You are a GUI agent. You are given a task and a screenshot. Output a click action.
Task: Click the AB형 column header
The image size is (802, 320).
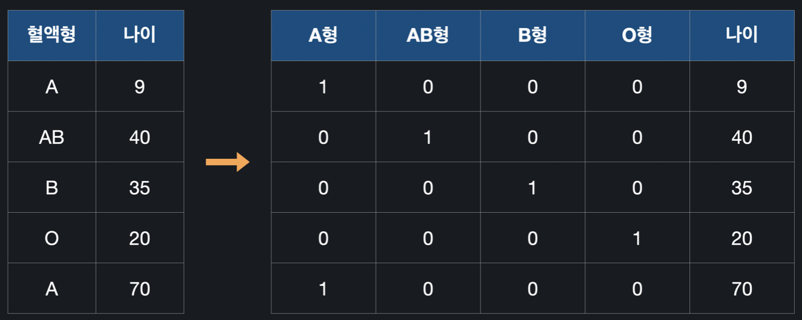[x=428, y=35]
